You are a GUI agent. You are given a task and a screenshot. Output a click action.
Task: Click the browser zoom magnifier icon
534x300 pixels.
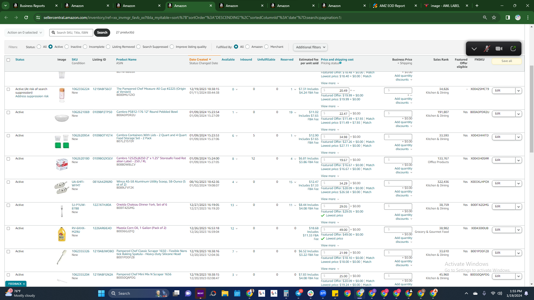tap(485, 17)
